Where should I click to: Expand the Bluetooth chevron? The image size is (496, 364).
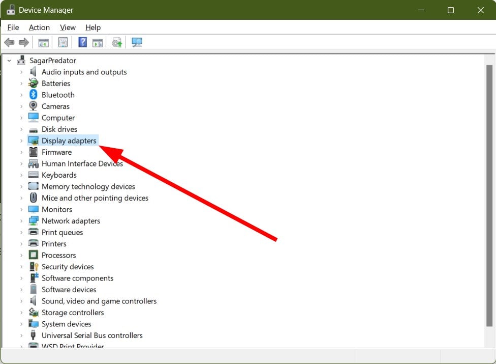[21, 95]
